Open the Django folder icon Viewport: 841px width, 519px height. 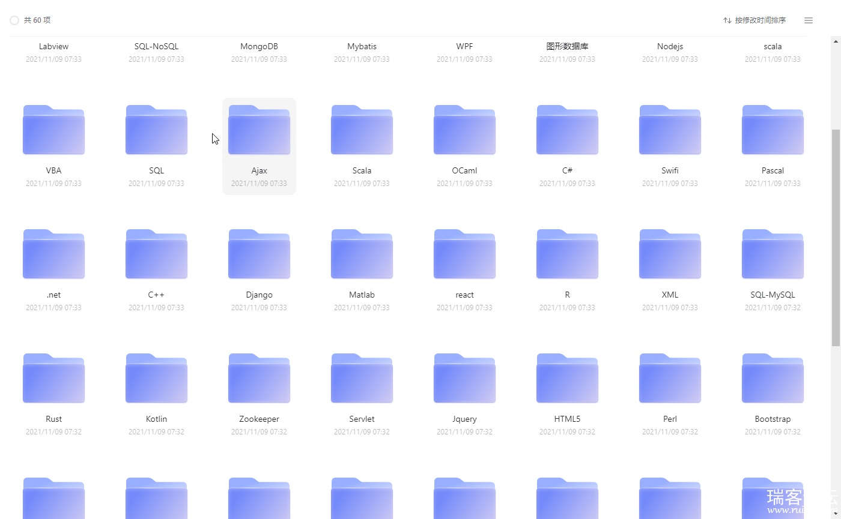point(259,254)
